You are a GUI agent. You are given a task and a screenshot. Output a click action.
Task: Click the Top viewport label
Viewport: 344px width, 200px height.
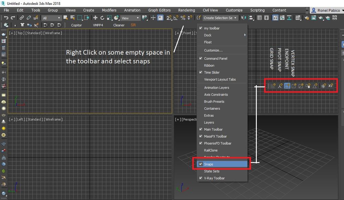(x=20, y=33)
